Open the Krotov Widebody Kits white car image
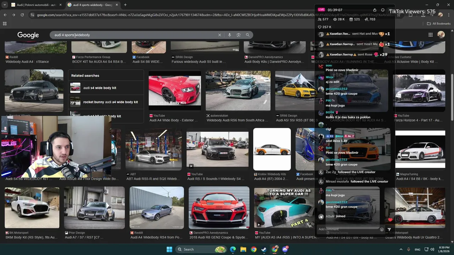This screenshot has height=255, width=454. pos(272,149)
